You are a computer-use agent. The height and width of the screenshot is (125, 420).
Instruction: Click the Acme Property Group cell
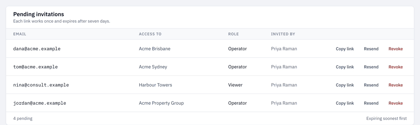[161, 103]
